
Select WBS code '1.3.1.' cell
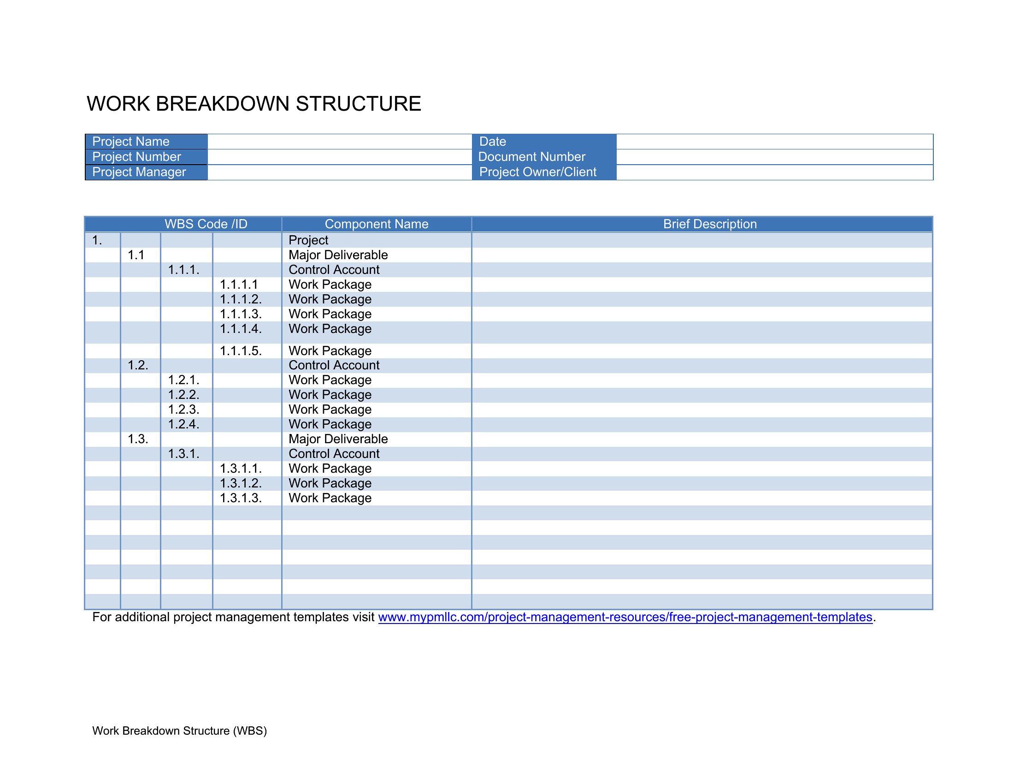186,454
